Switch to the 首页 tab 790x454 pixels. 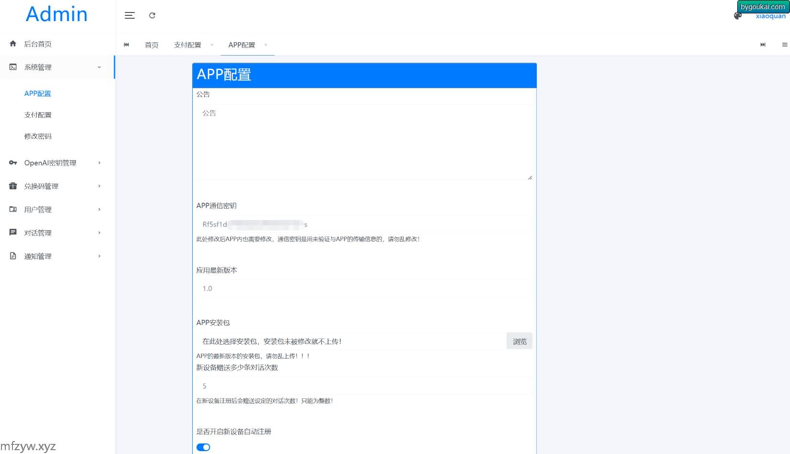[x=151, y=45]
